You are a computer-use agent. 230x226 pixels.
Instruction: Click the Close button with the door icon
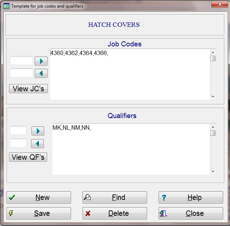click(x=191, y=213)
